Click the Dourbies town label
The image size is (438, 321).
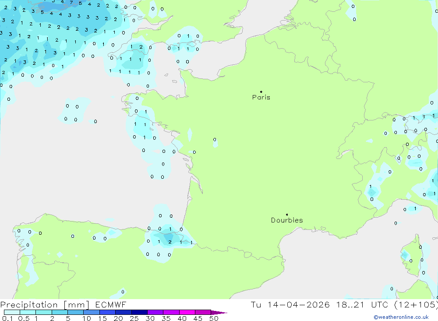287,220
